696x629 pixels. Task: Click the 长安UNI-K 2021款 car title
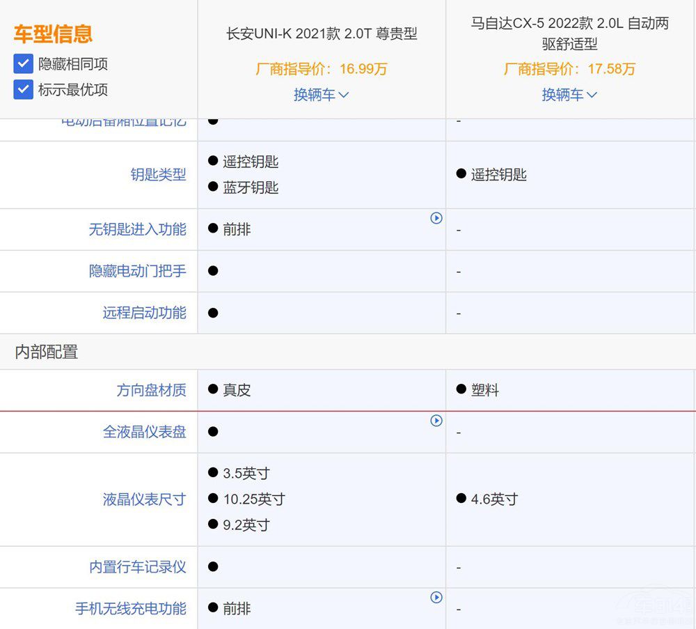[x=322, y=33]
